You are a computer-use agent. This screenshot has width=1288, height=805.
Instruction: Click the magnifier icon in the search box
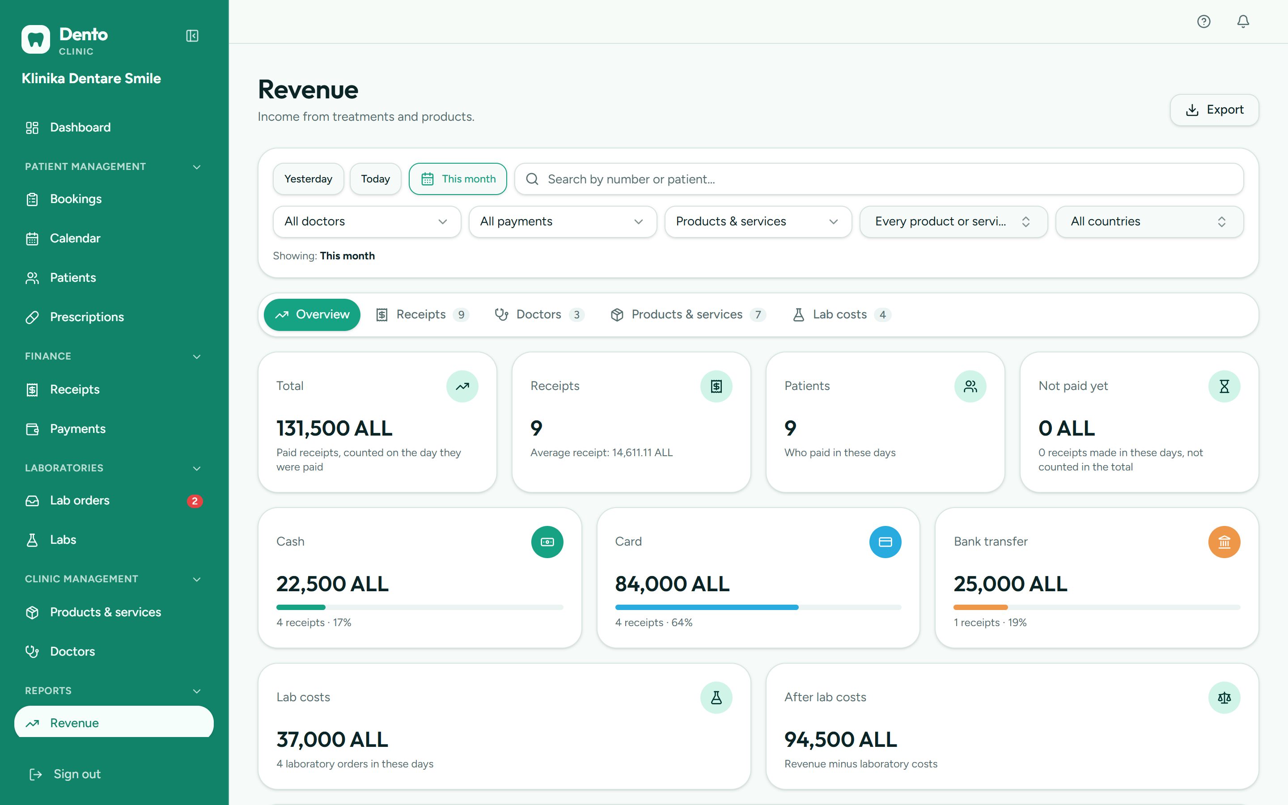[532, 179]
